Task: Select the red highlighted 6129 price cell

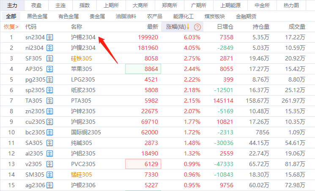Action: 143,164
